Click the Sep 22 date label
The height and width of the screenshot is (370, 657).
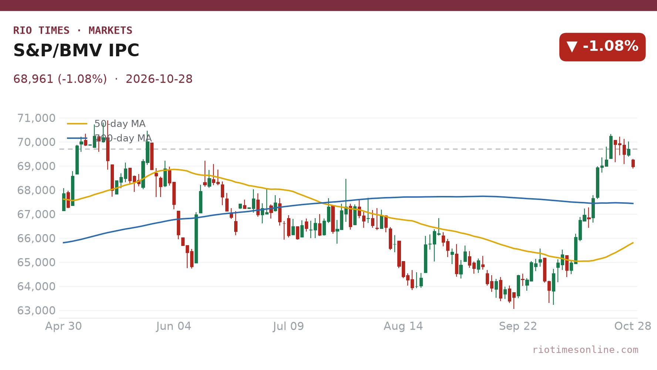coord(518,326)
